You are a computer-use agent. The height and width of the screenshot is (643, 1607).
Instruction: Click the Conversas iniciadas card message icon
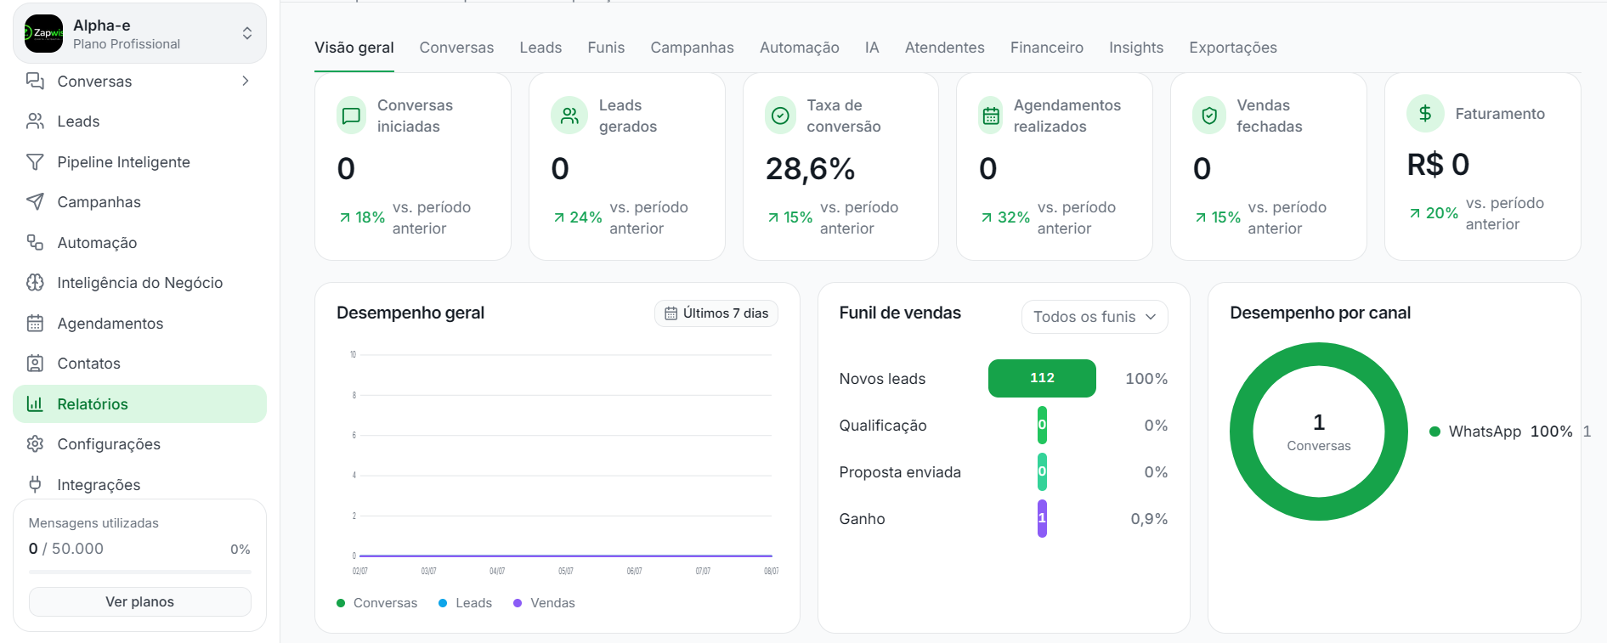tap(351, 116)
